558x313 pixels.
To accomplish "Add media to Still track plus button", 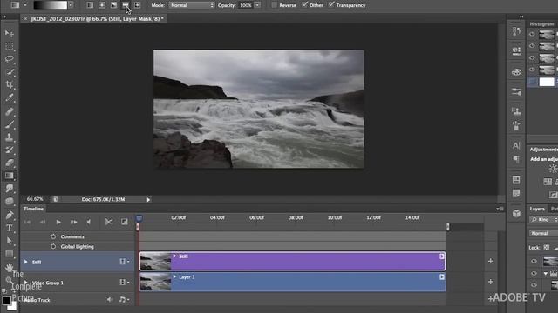I will pos(490,261).
